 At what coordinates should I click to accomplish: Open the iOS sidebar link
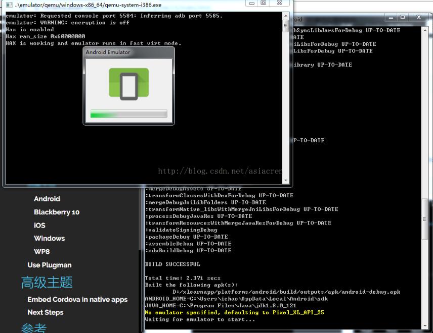[39, 226]
